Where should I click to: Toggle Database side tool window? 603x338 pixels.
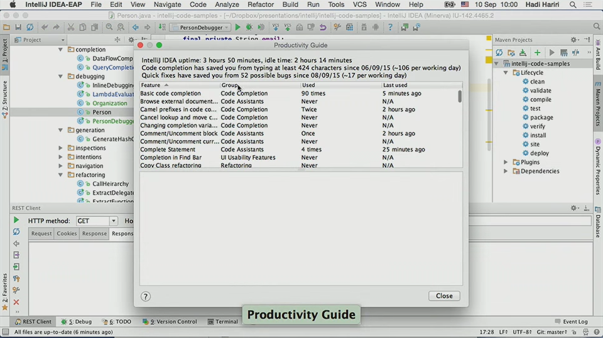[x=598, y=223]
